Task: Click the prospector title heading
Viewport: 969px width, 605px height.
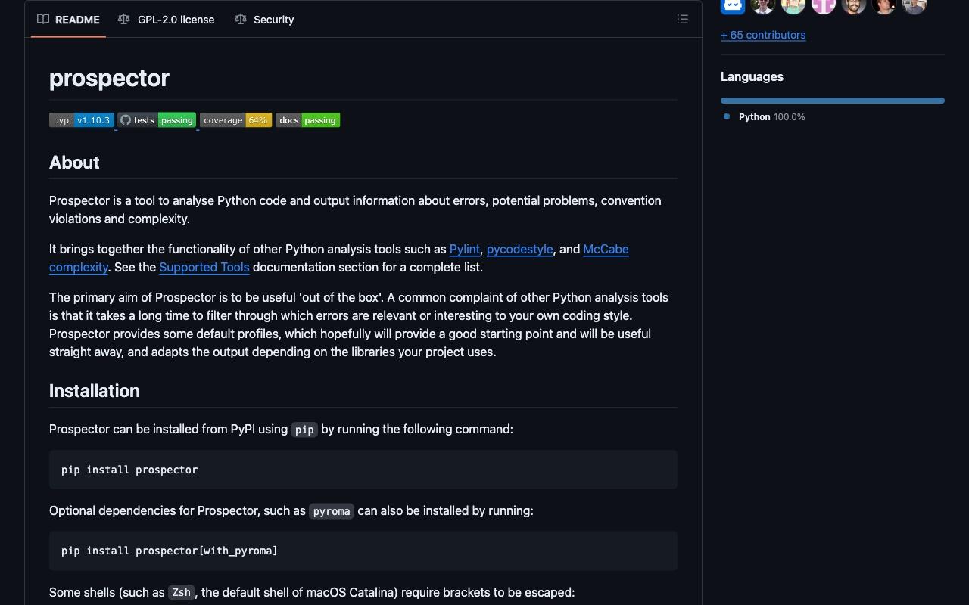Action: (x=109, y=78)
